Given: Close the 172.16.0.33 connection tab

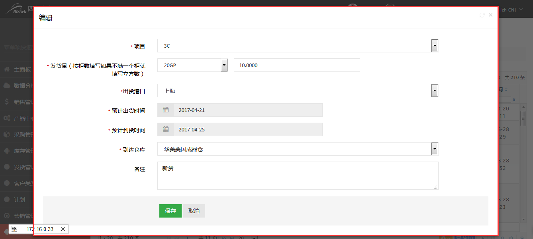Looking at the screenshot, I should [x=63, y=229].
